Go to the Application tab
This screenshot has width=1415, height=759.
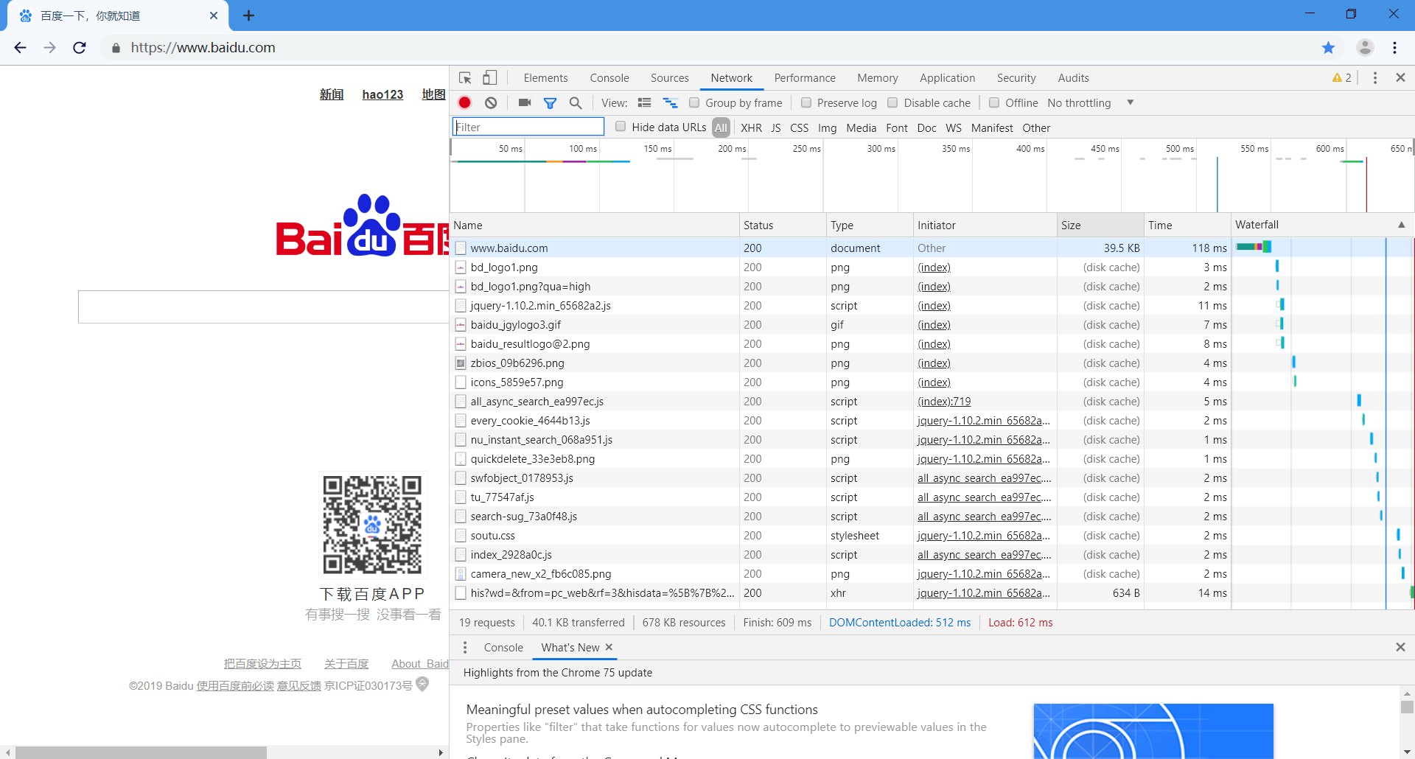click(947, 78)
